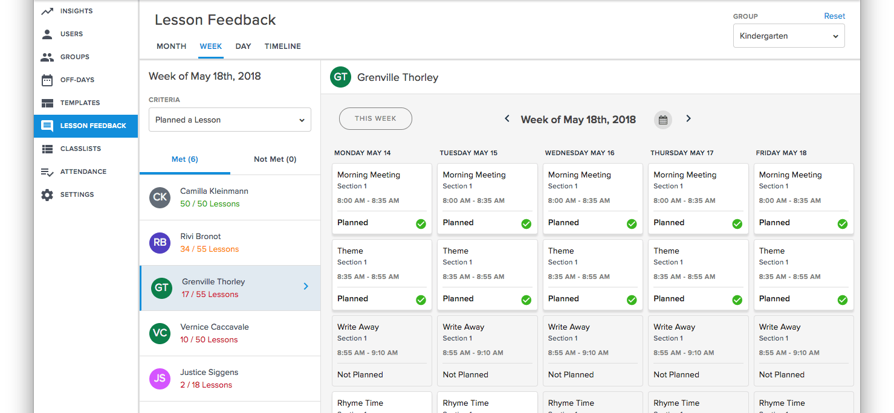Click Rivi Bronot's RB avatar
The image size is (894, 413).
click(160, 243)
